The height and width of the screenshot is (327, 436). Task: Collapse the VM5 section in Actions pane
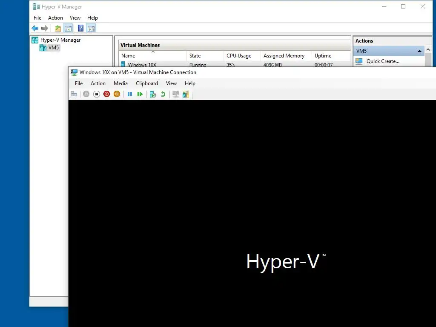tap(419, 51)
